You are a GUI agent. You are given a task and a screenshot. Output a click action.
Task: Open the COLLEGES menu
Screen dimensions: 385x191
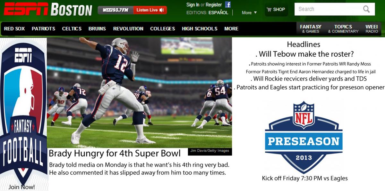[163, 29]
